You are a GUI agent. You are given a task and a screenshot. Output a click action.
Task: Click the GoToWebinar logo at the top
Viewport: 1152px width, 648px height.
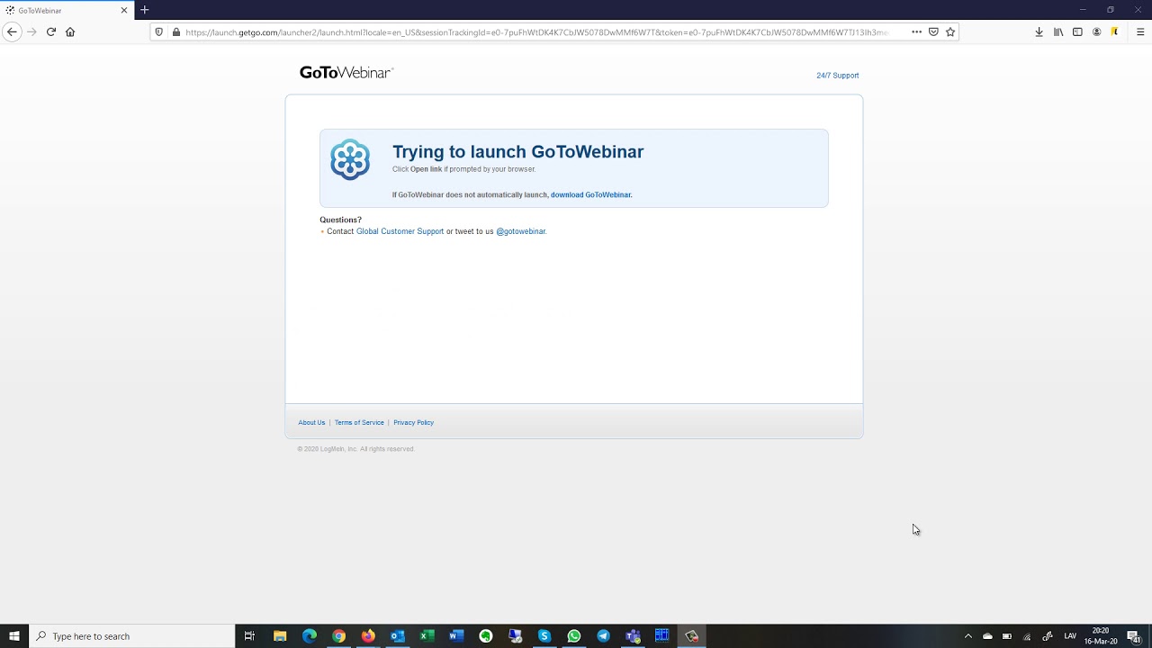coord(346,73)
